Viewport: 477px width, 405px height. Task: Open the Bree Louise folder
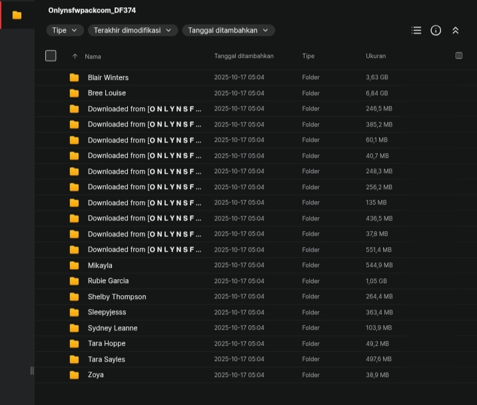click(x=107, y=93)
